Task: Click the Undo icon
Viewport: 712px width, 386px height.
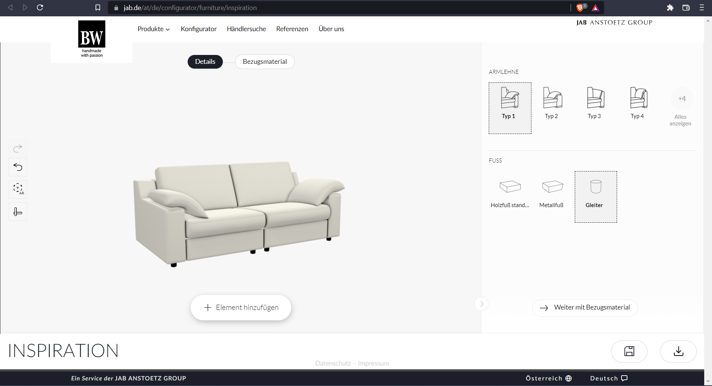Action: click(x=17, y=167)
